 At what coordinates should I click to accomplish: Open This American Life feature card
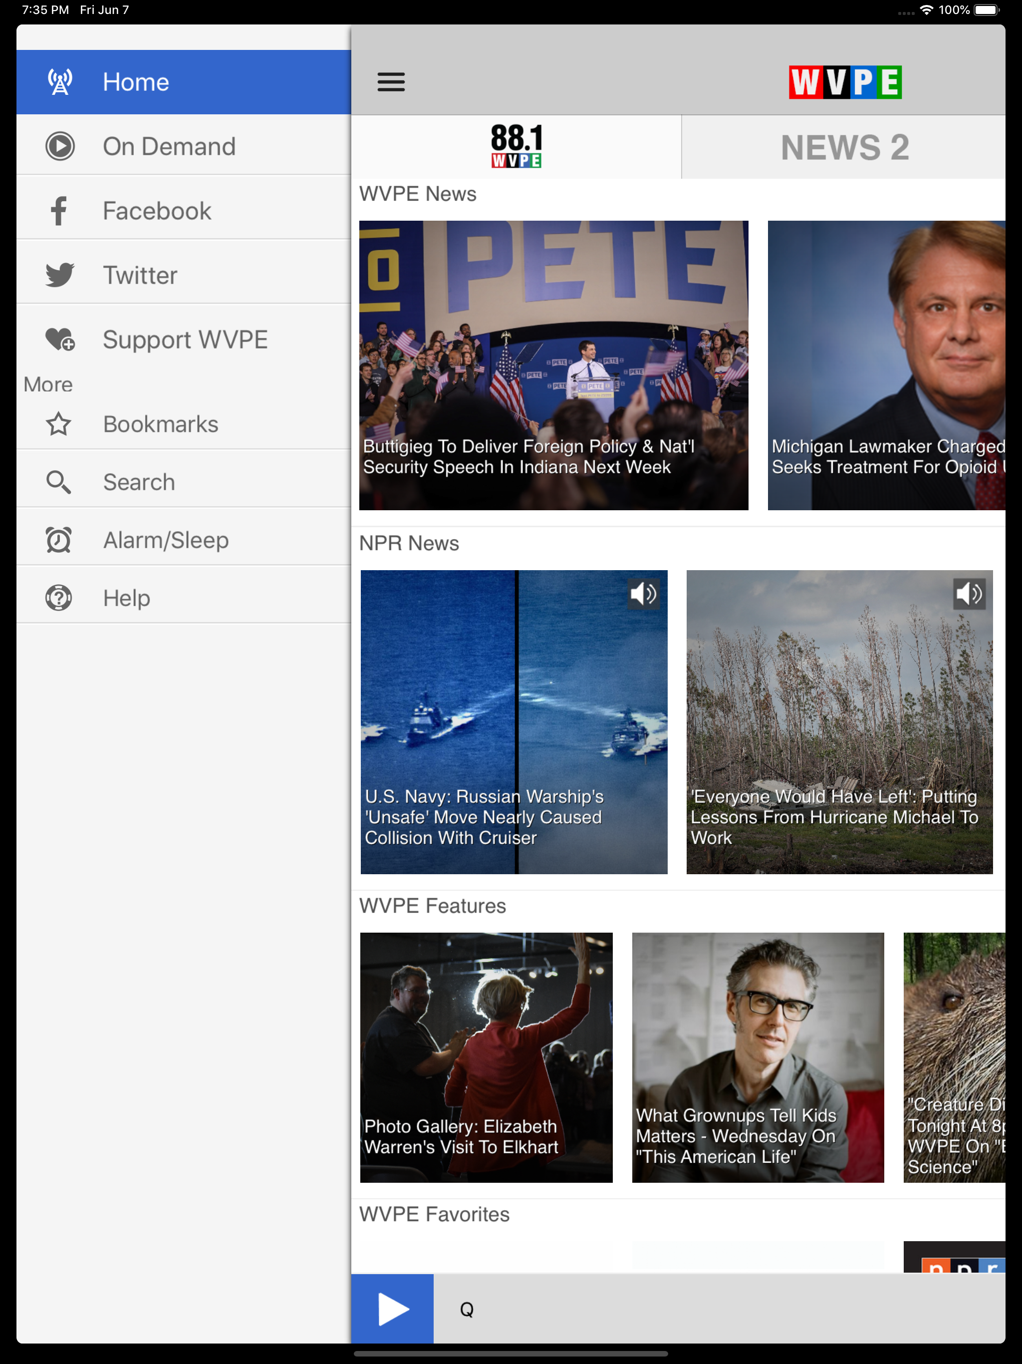(x=758, y=1057)
